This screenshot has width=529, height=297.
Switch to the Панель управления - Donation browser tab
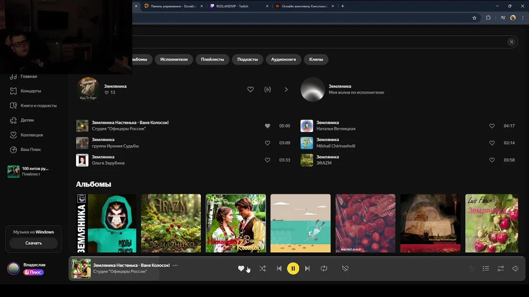(173, 6)
